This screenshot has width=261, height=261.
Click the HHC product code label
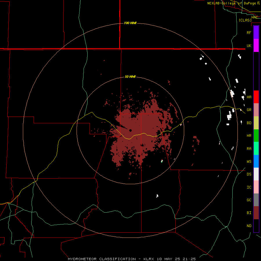[x=255, y=17]
